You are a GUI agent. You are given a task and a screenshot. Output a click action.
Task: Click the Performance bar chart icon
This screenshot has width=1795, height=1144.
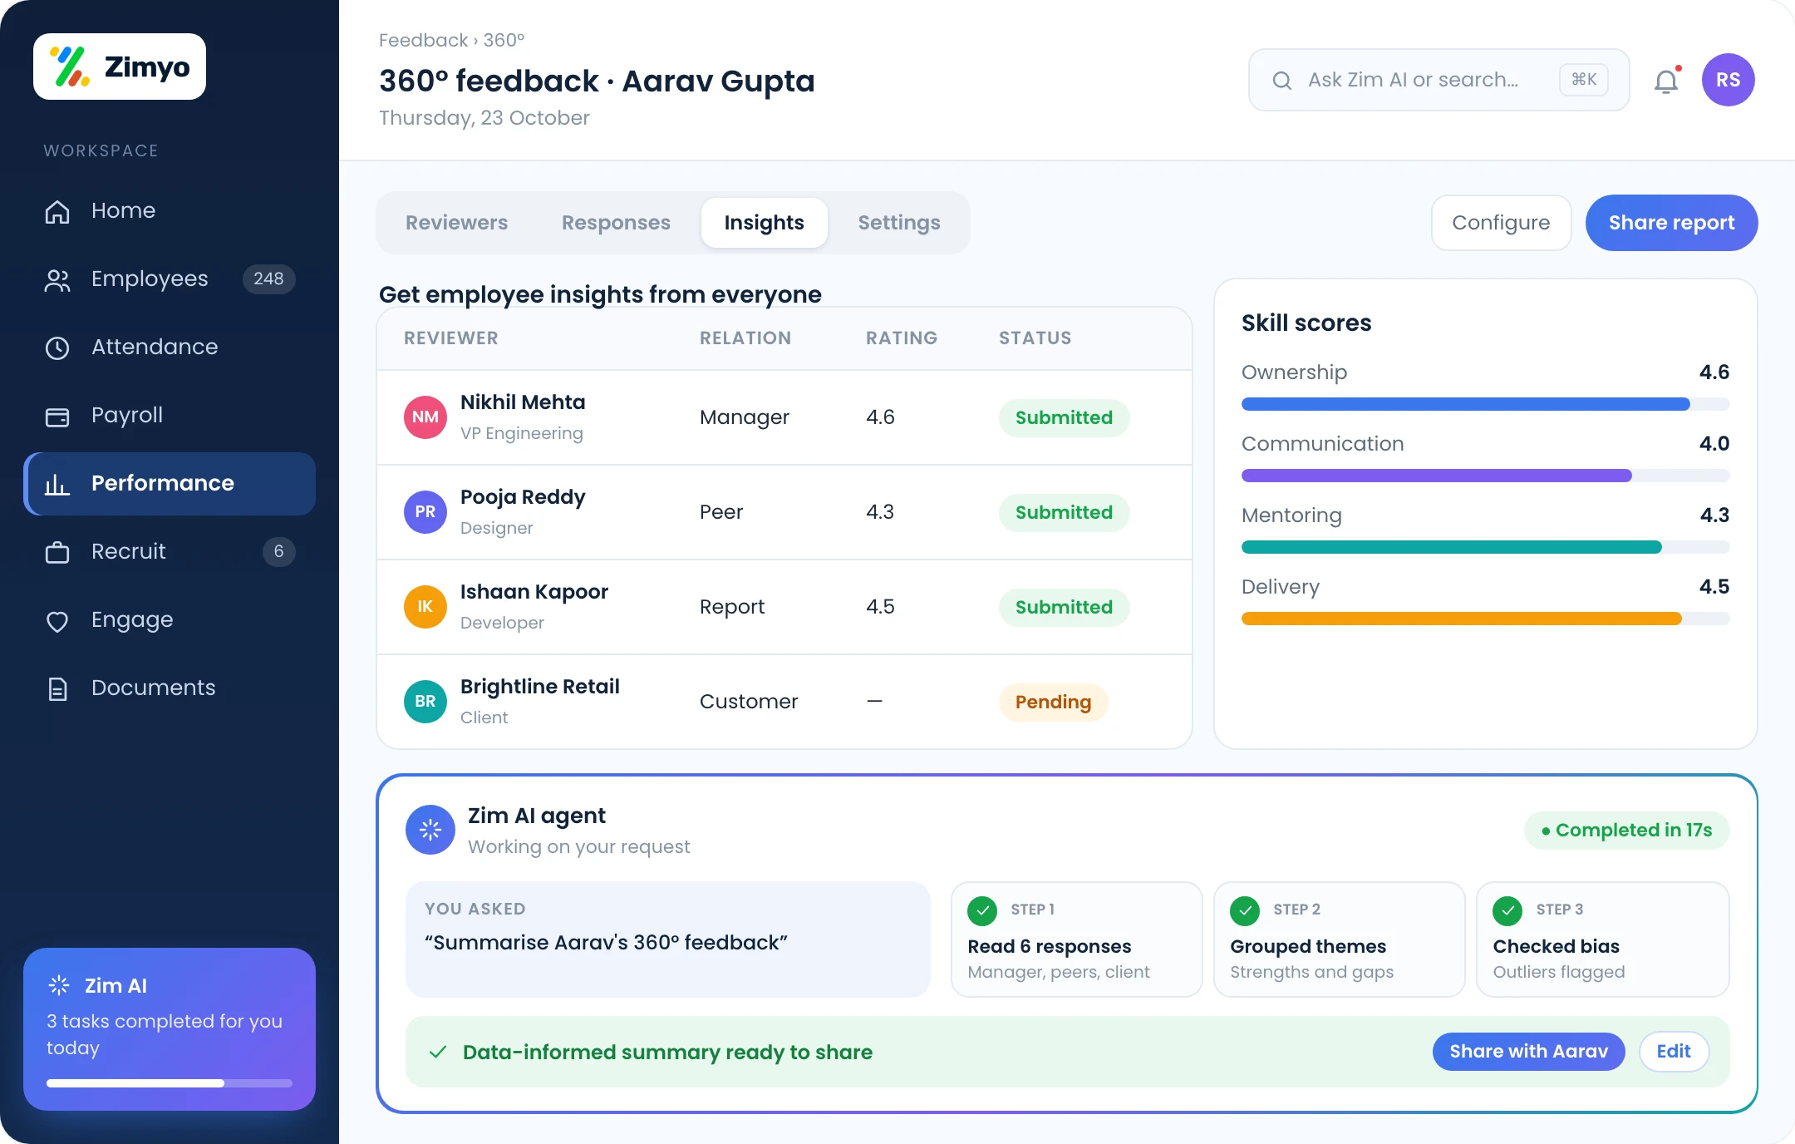click(x=57, y=484)
